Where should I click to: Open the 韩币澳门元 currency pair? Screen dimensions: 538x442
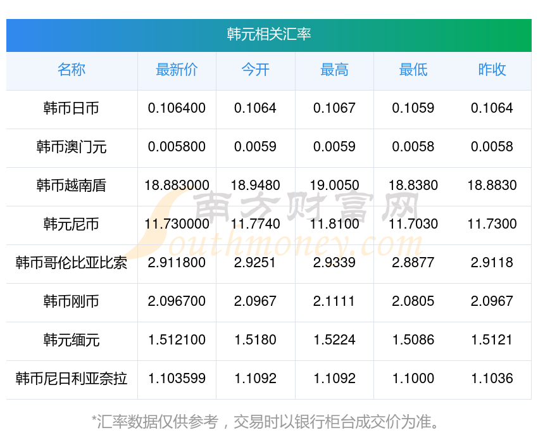click(x=72, y=147)
